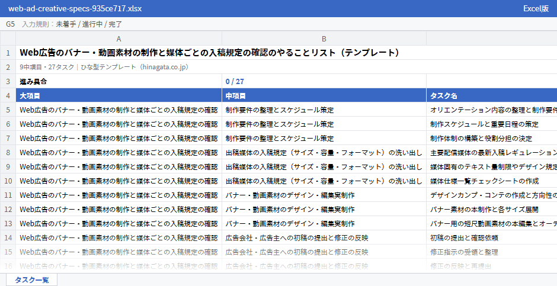Click row 9 task '媒体固有のテキスト量制限'
This screenshot has height=286, width=557.
(x=492, y=166)
